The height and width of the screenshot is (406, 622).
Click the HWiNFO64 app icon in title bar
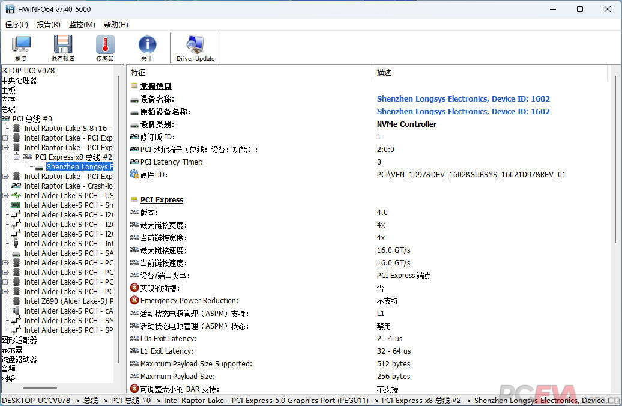click(10, 9)
